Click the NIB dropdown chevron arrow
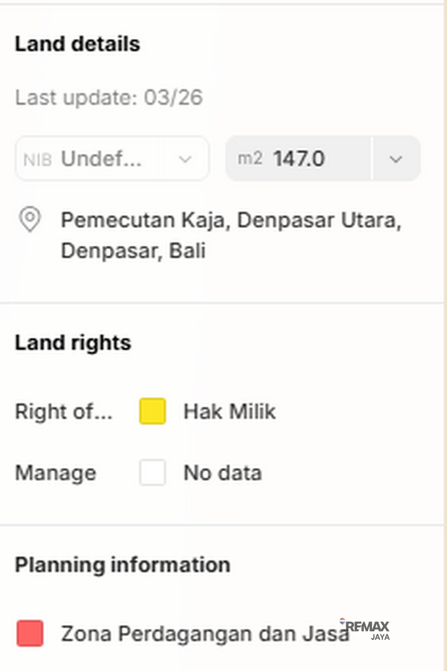 184,160
